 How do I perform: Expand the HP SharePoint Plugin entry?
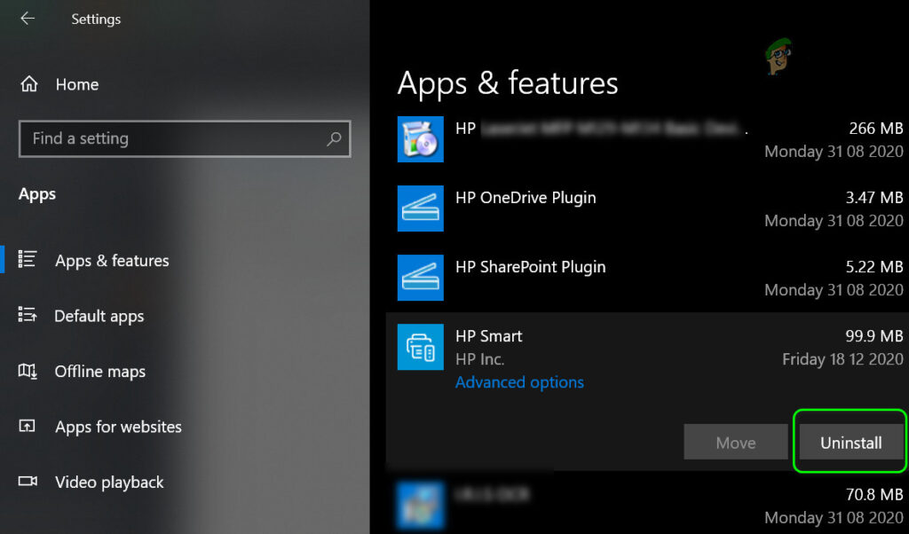[x=647, y=278]
